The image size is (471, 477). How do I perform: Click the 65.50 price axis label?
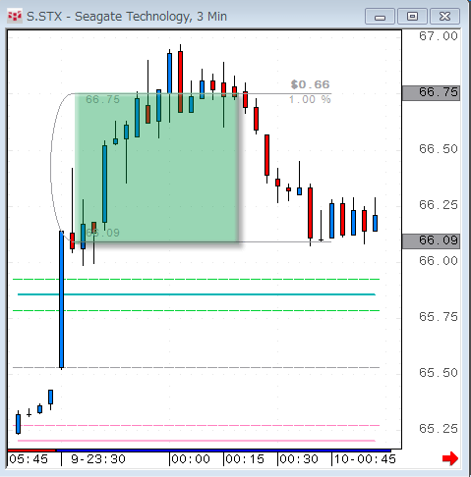pyautogui.click(x=439, y=373)
